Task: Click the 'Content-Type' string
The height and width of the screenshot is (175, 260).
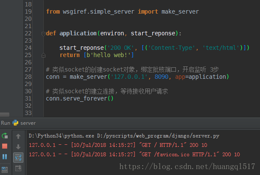Action: 171,48
